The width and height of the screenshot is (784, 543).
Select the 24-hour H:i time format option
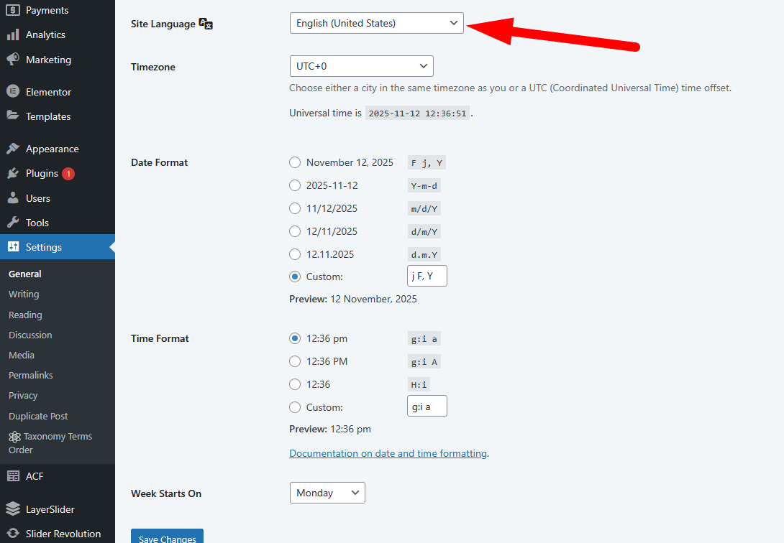pyautogui.click(x=295, y=384)
